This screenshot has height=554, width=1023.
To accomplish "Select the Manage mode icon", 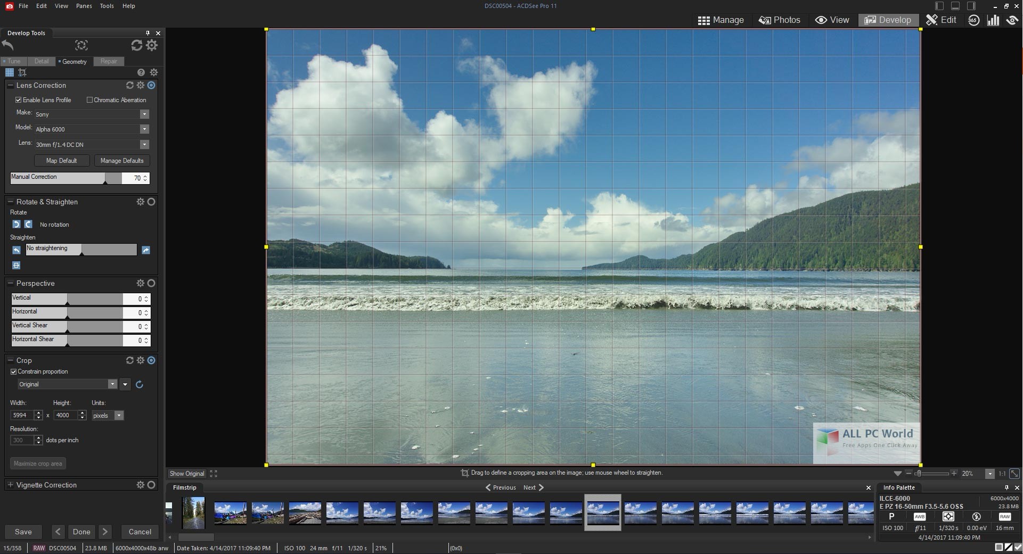I will click(x=704, y=20).
